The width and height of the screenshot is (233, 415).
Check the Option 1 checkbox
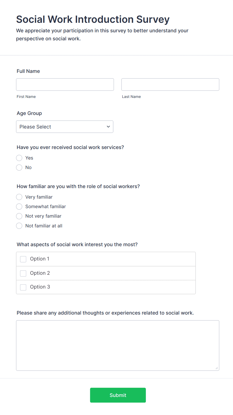(x=23, y=259)
